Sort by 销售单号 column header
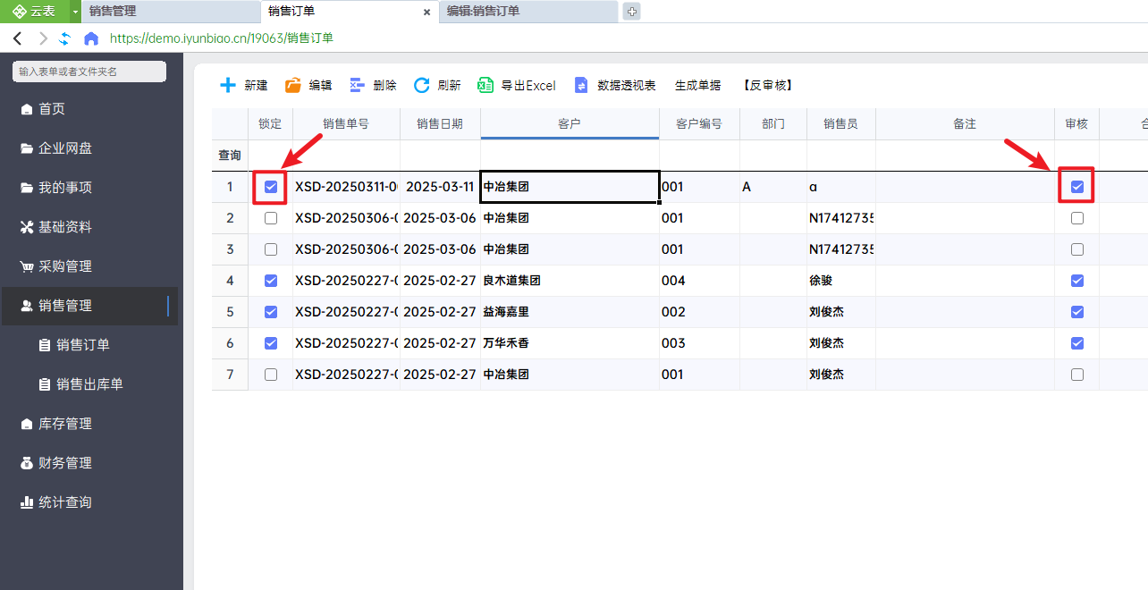The height and width of the screenshot is (590, 1148). pyautogui.click(x=346, y=124)
